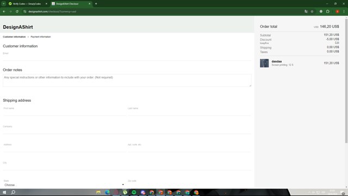Click the Company field
The height and width of the screenshot is (196, 348).
tap(127, 131)
